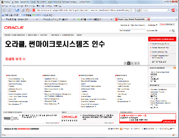Bookmark this page with the star icon
The image size is (179, 138).
131,10
